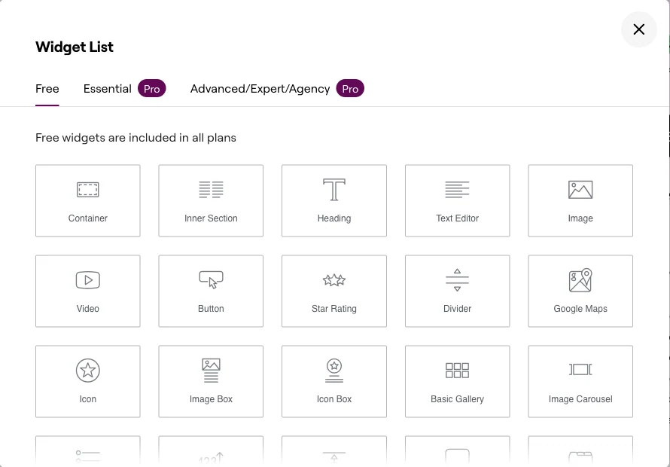Screen dimensions: 670x467
Task: Open the Essential tab
Action: coord(108,89)
